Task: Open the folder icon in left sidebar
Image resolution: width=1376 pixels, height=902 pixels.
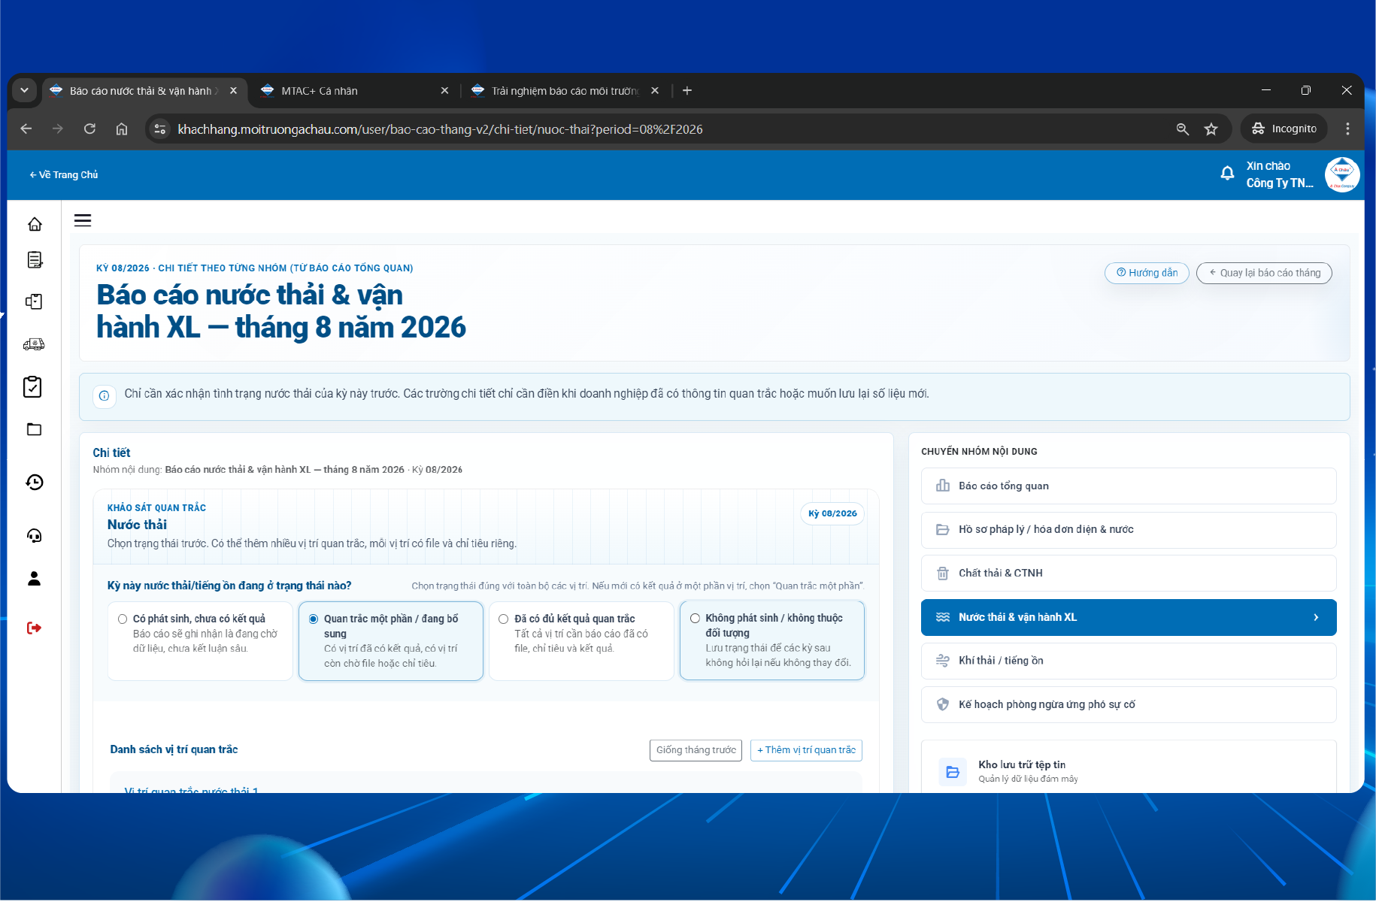Action: [x=35, y=429]
